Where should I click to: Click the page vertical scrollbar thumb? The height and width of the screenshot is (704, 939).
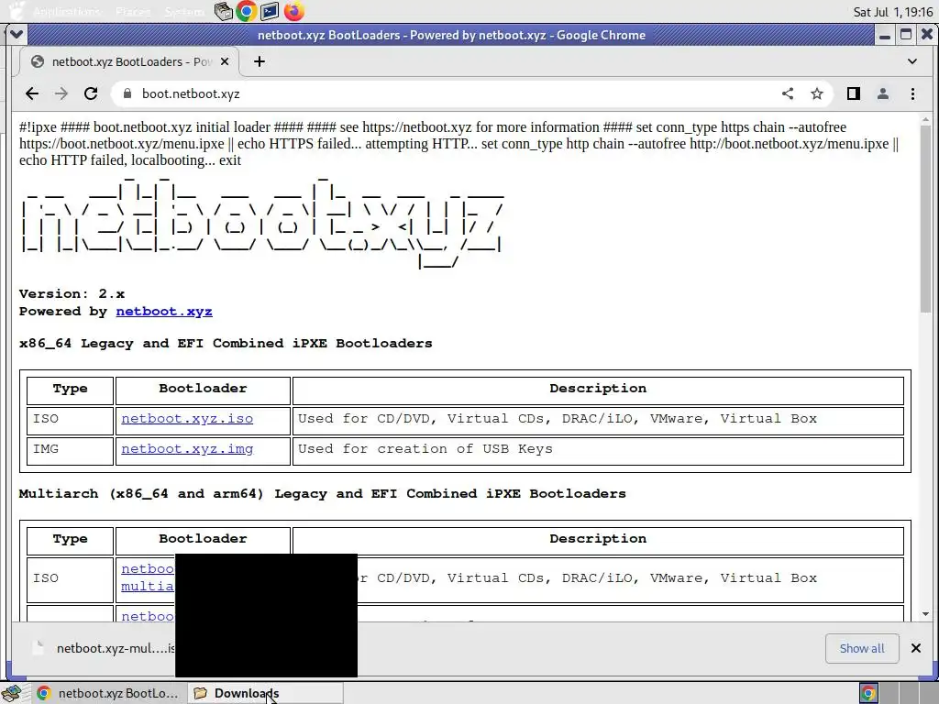[x=926, y=218]
